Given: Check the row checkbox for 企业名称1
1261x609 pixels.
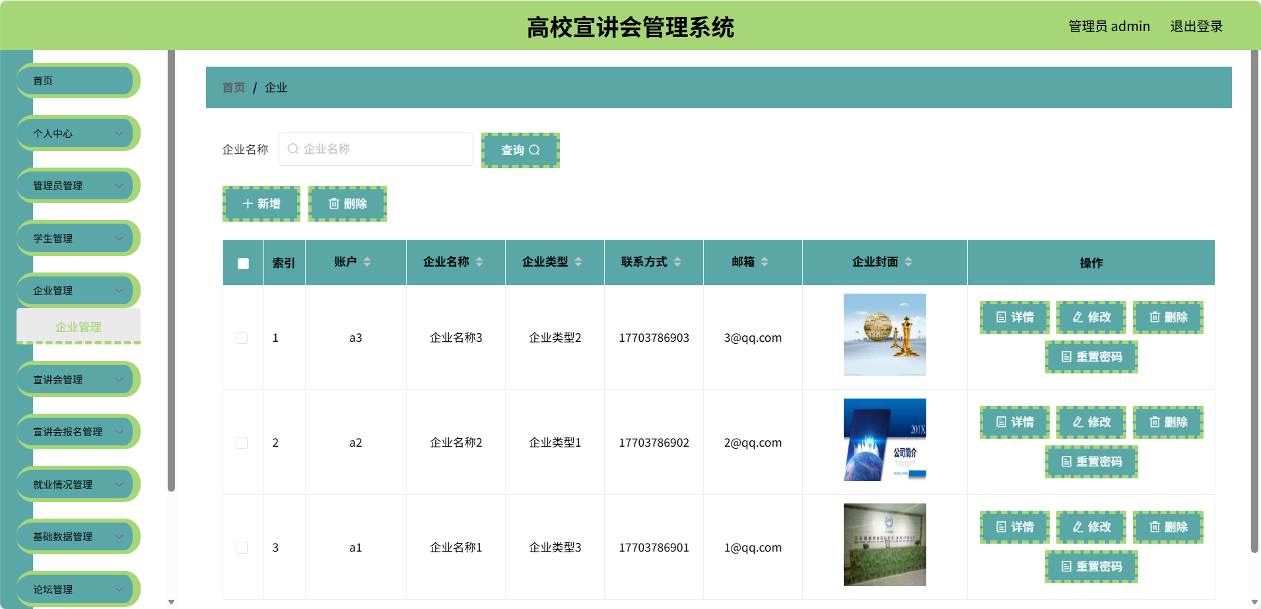Looking at the screenshot, I should [242, 548].
